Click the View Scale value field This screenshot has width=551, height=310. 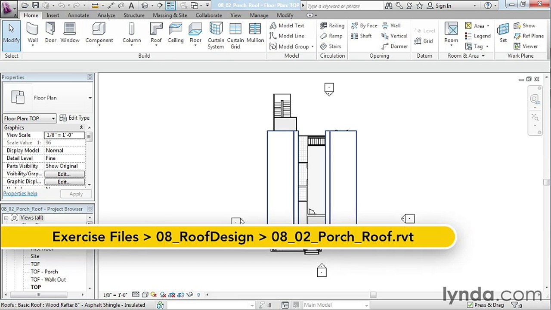click(65, 135)
